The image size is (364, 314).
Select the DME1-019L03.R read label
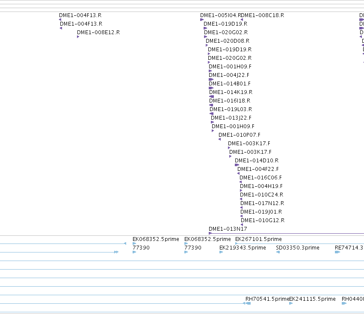click(231, 109)
